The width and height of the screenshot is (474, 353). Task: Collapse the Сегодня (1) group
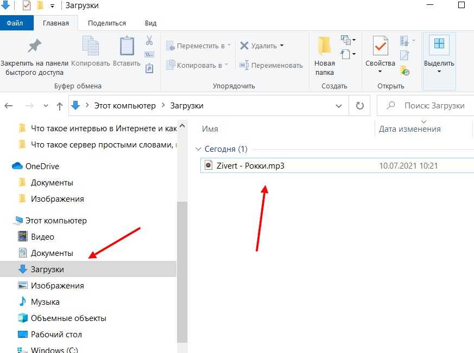click(198, 149)
